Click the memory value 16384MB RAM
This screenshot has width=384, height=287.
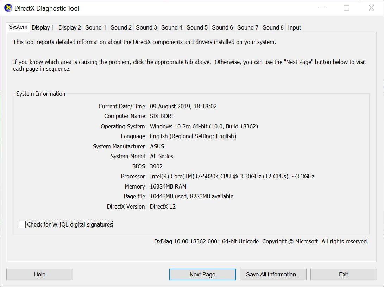tap(168, 186)
